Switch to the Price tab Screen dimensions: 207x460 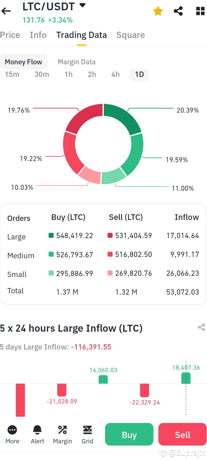10,35
